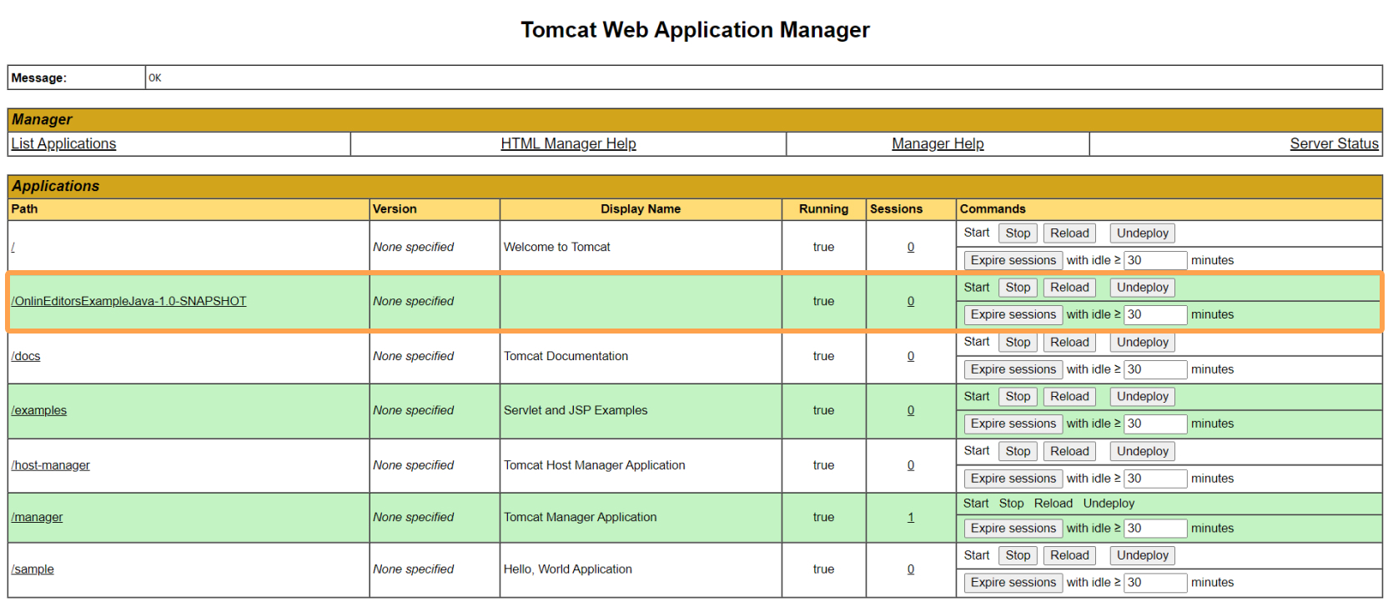Open the /manager path link
Image resolution: width=1388 pixels, height=607 pixels.
(37, 517)
